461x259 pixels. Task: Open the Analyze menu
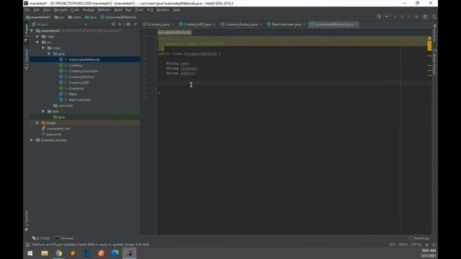[88, 10]
